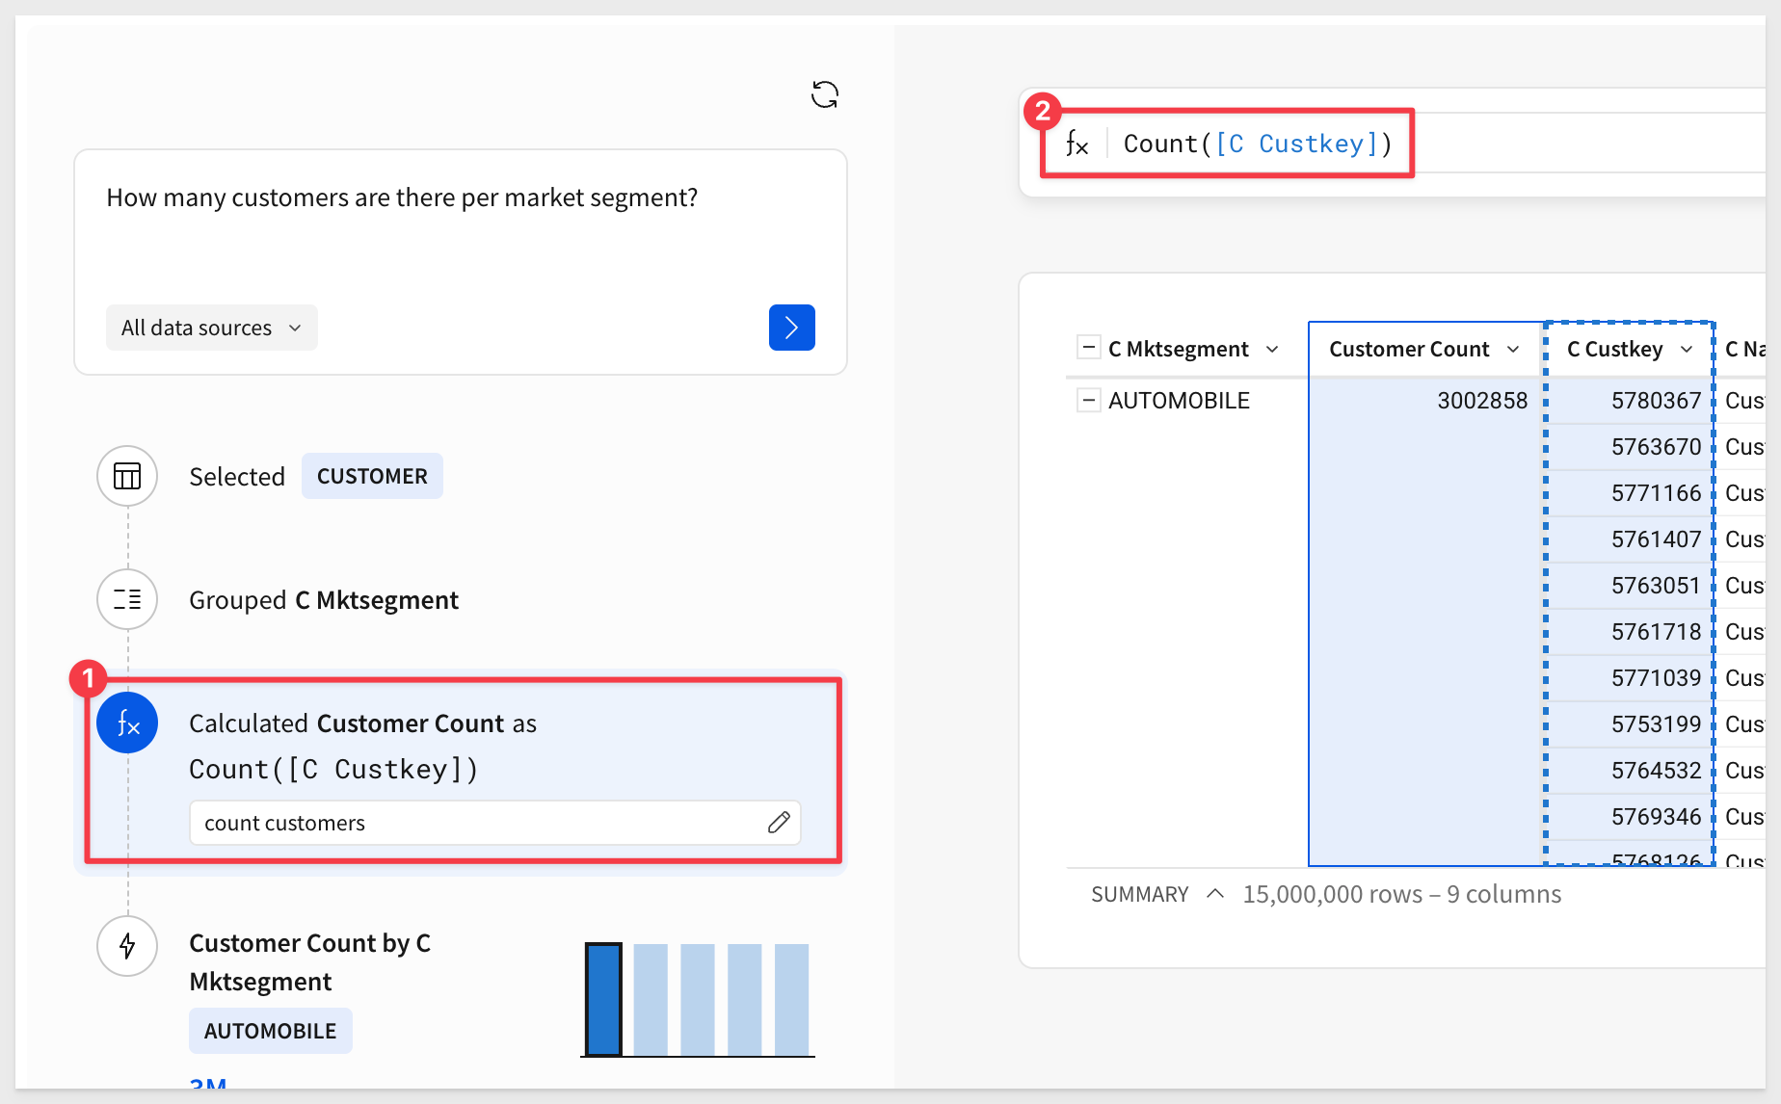Click the CUSTOMER table tag
The image size is (1781, 1104).
click(372, 476)
